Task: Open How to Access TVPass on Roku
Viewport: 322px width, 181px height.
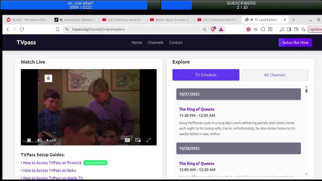Action: click(x=49, y=170)
